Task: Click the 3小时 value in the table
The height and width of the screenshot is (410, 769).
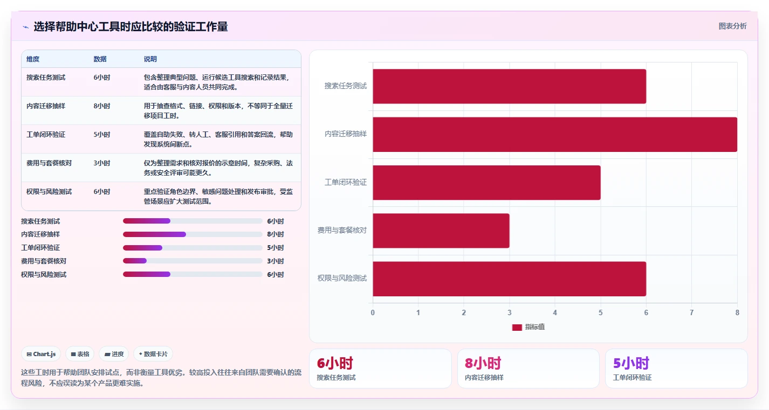Action: [102, 163]
